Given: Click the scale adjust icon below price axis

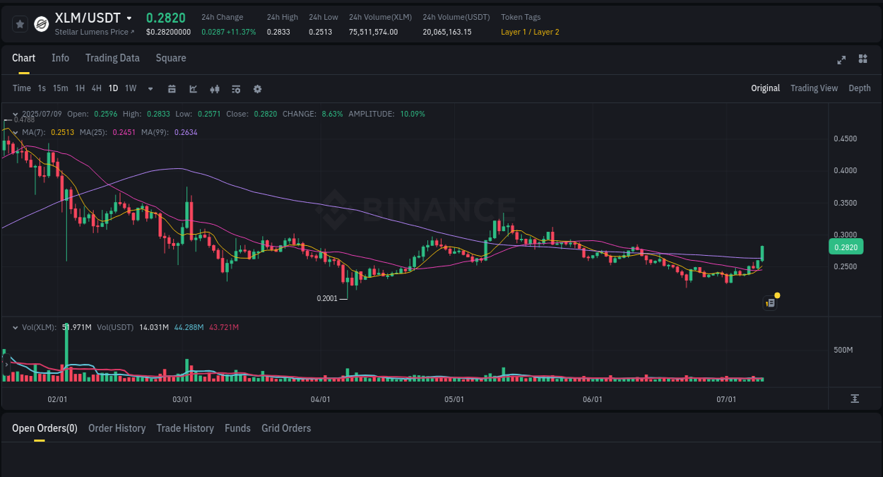Looking at the screenshot, I should tap(855, 397).
